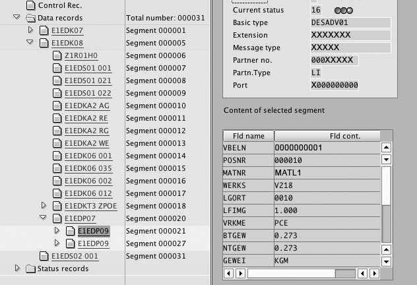The width and height of the screenshot is (417, 285).
Task: Click the E1EDK06 002 document icon
Action: (x=57, y=181)
